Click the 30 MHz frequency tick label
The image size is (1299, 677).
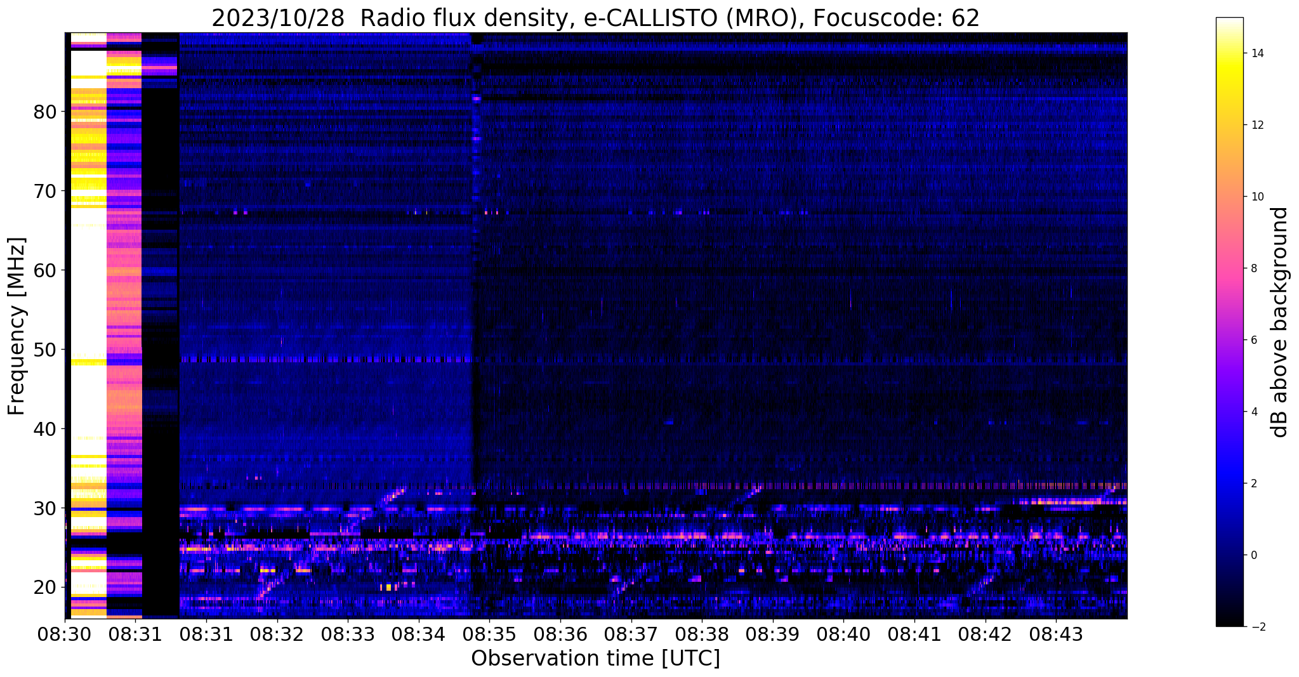(45, 509)
